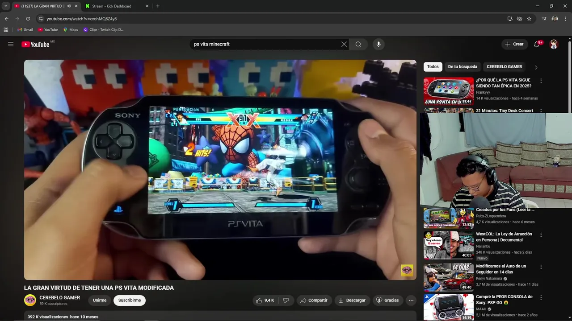Open the notifications bell
Screen dimensions: 572x321
pyautogui.click(x=537, y=44)
